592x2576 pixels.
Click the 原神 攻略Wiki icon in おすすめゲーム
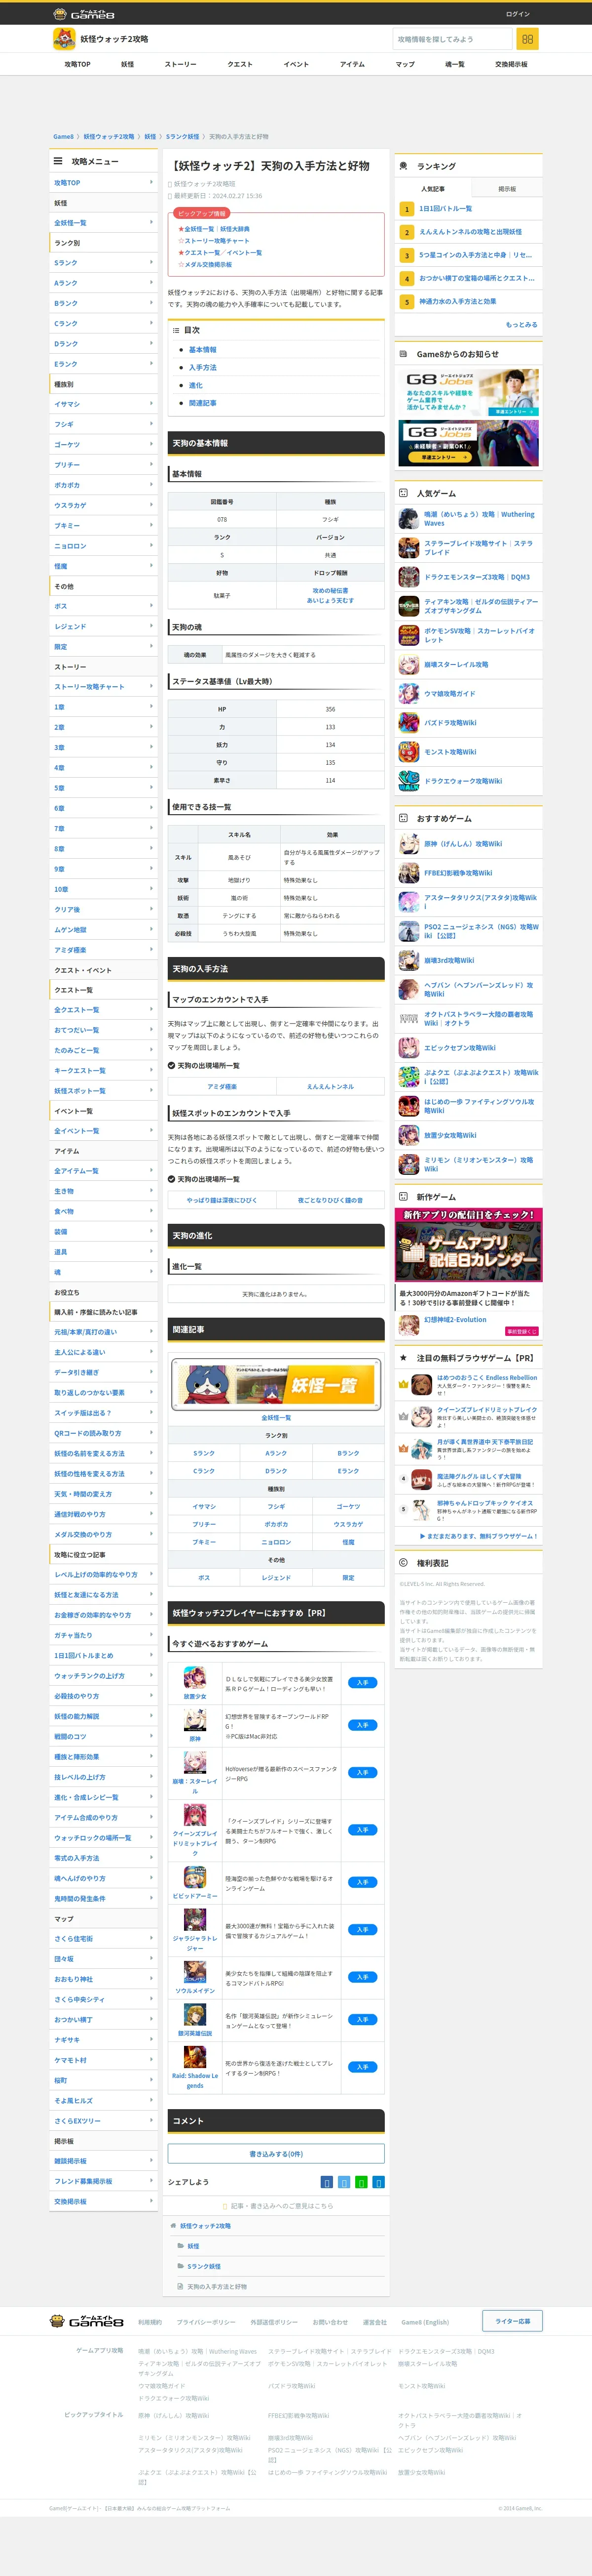[x=408, y=844]
